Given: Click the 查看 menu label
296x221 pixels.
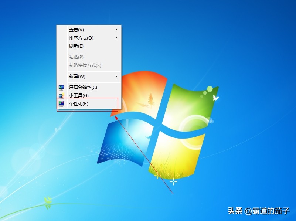Looking at the screenshot, I should click(75, 30).
